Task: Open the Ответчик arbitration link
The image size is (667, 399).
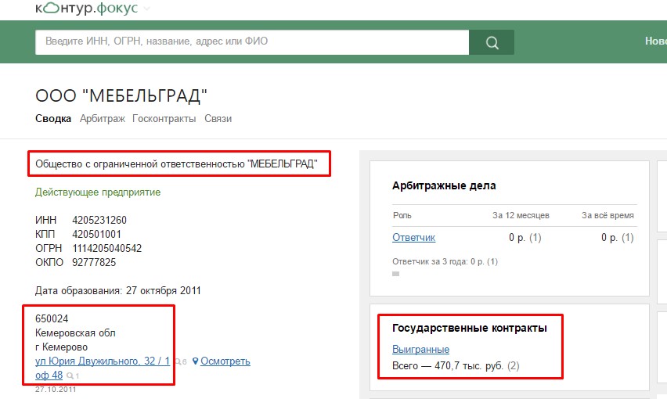Action: [x=413, y=238]
